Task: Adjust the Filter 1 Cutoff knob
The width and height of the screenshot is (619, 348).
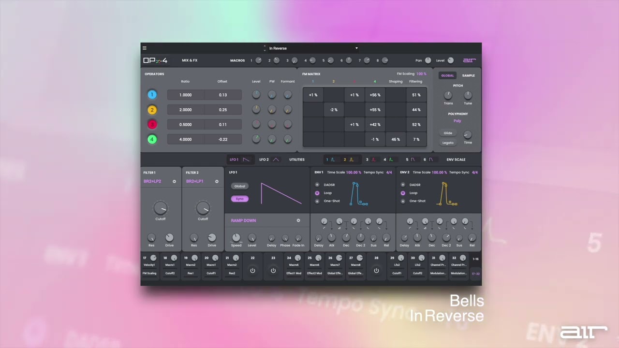Action: [x=160, y=208]
